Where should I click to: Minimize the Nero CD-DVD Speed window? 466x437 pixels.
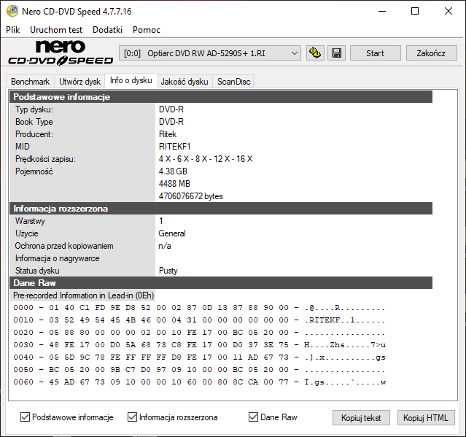click(382, 11)
